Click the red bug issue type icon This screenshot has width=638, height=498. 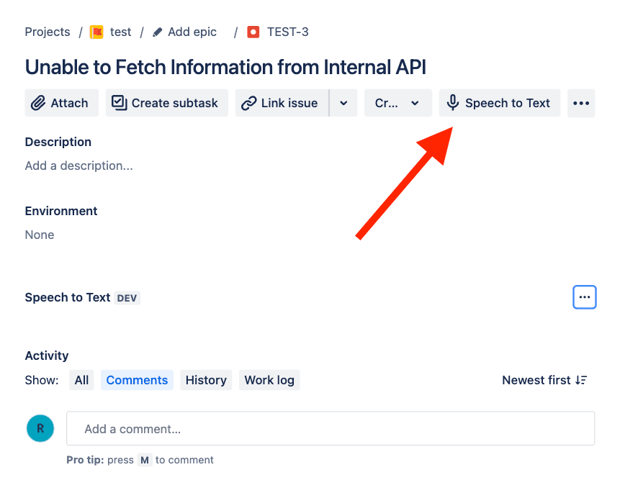(253, 32)
